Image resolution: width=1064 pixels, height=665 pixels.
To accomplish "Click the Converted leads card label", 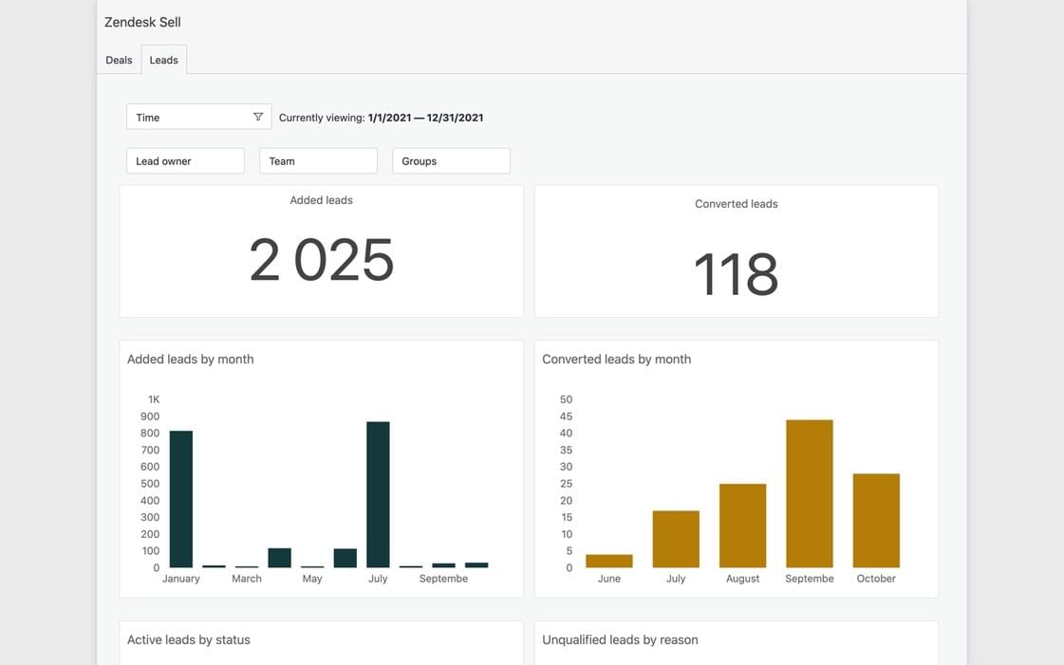I will 737,204.
